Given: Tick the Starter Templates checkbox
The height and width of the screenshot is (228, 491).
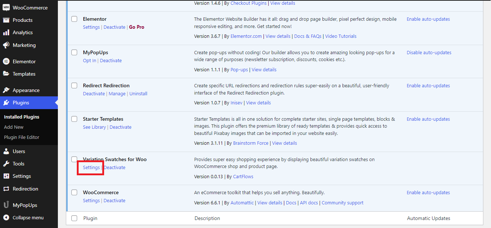Looking at the screenshot, I should tap(74, 119).
